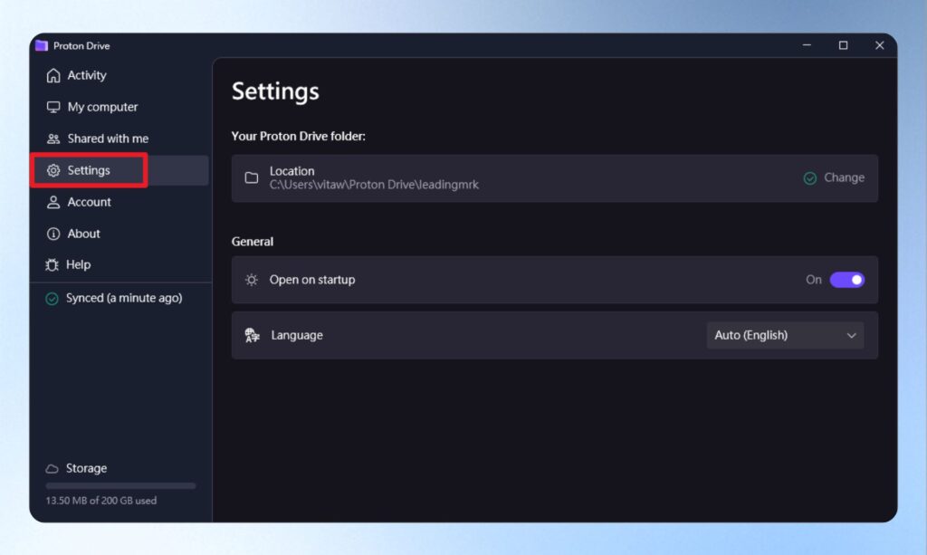Click the Open on startup sun icon
Viewport: 927px width, 555px height.
[252, 280]
